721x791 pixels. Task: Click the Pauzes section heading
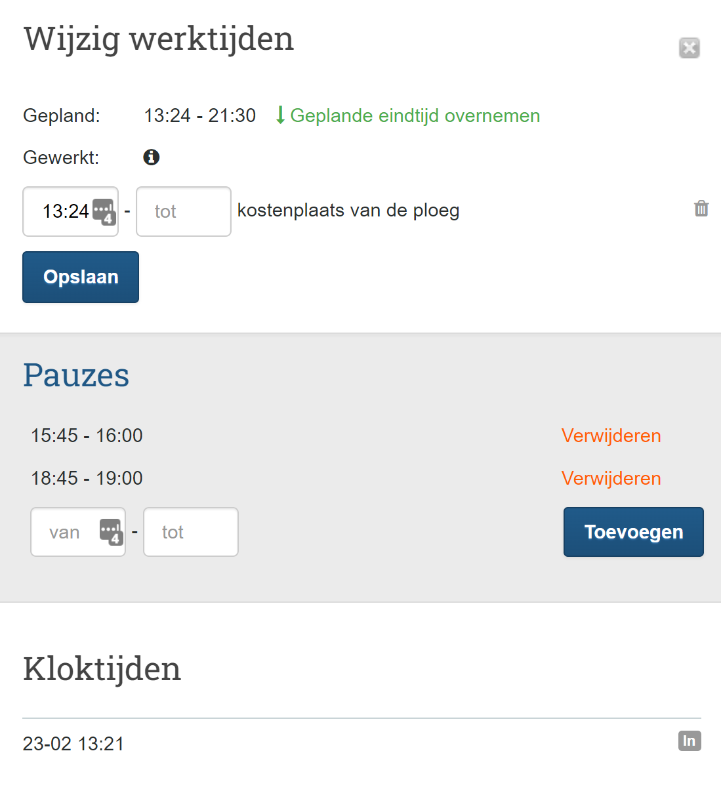[76, 375]
